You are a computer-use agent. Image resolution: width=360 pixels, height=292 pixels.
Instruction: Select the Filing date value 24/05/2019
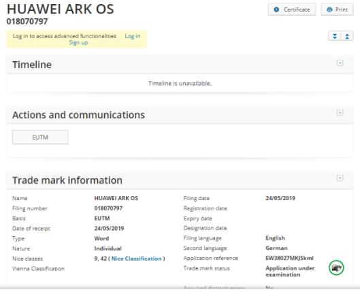click(280, 198)
